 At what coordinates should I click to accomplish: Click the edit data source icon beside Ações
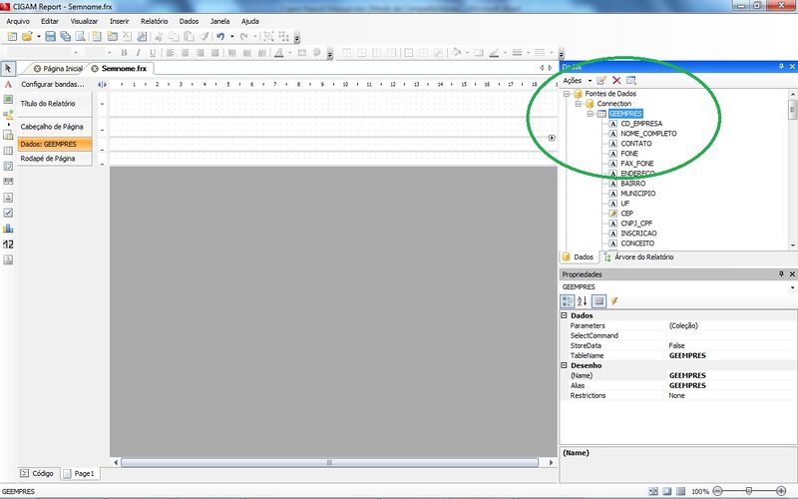coord(601,81)
